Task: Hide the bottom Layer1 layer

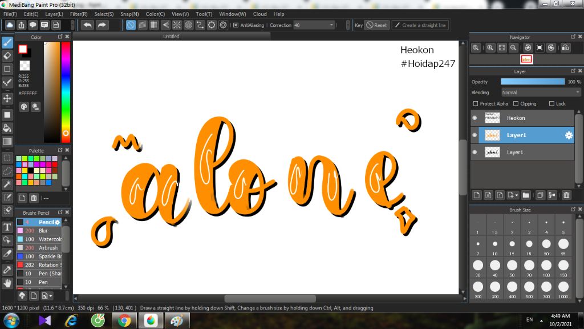Action: (474, 152)
